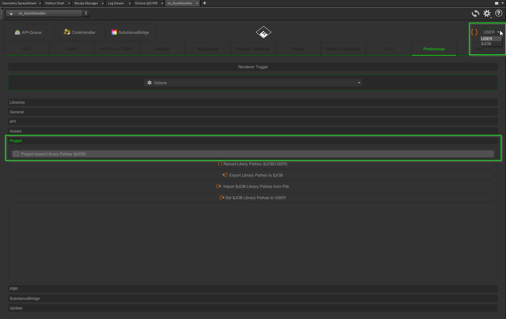Launch SubstanceBridge from the top bar
This screenshot has height=319, width=506.
[130, 32]
